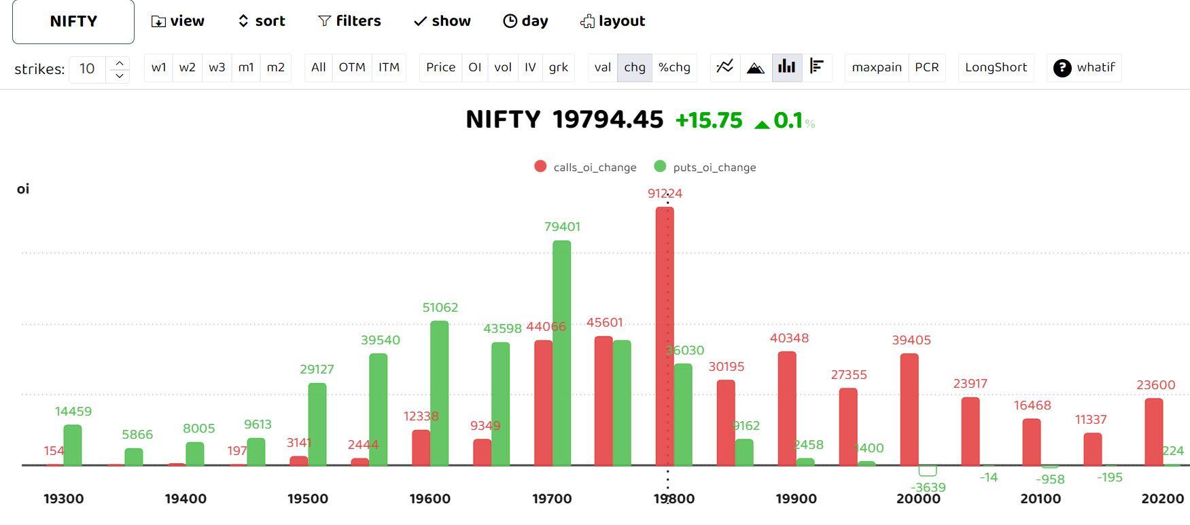Decrease strikes count with down arrow
Image resolution: width=1190 pixels, height=525 pixels.
click(120, 75)
